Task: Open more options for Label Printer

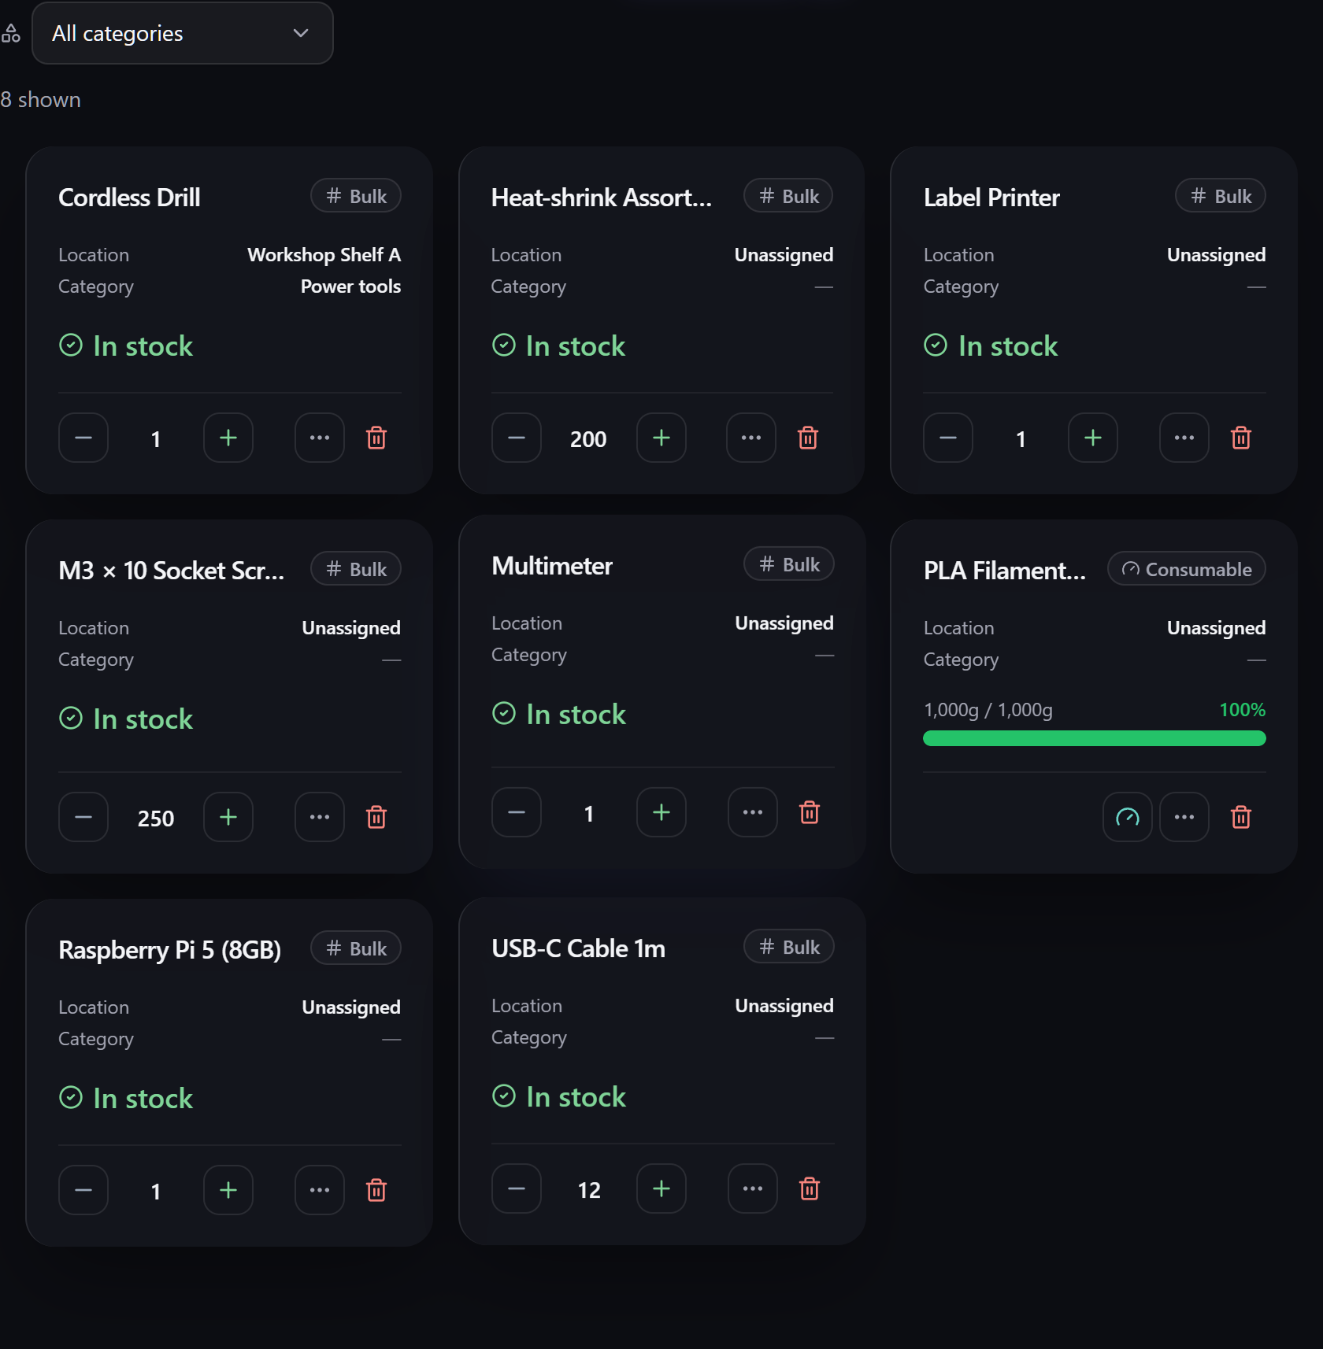Action: tap(1184, 438)
